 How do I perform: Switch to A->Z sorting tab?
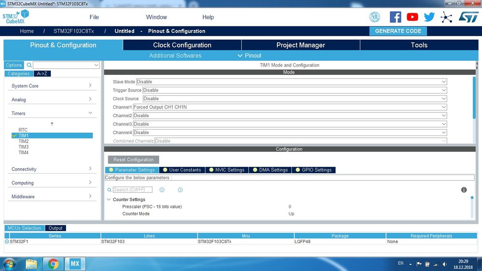[42, 74]
